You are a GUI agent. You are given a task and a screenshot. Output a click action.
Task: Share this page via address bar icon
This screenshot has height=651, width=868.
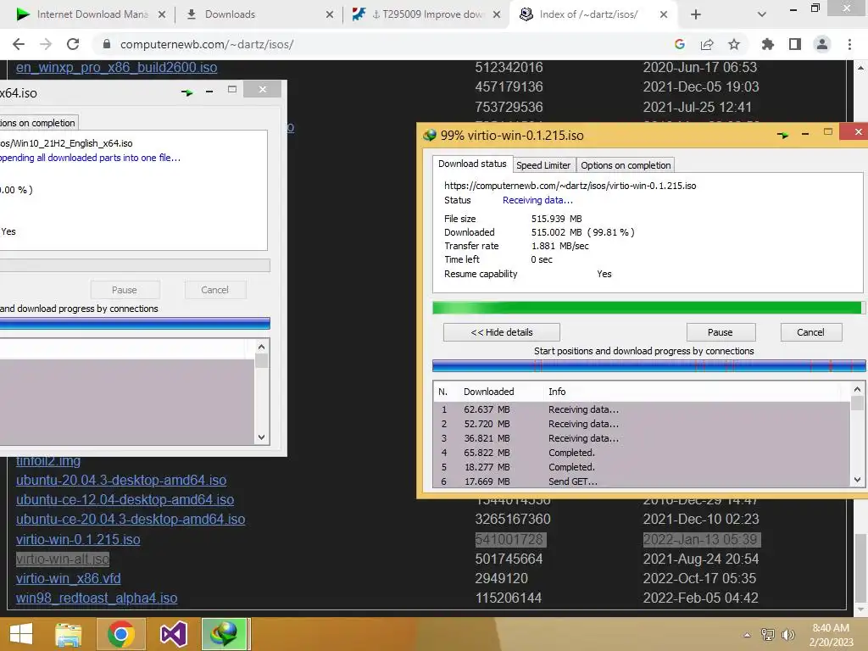click(x=707, y=44)
